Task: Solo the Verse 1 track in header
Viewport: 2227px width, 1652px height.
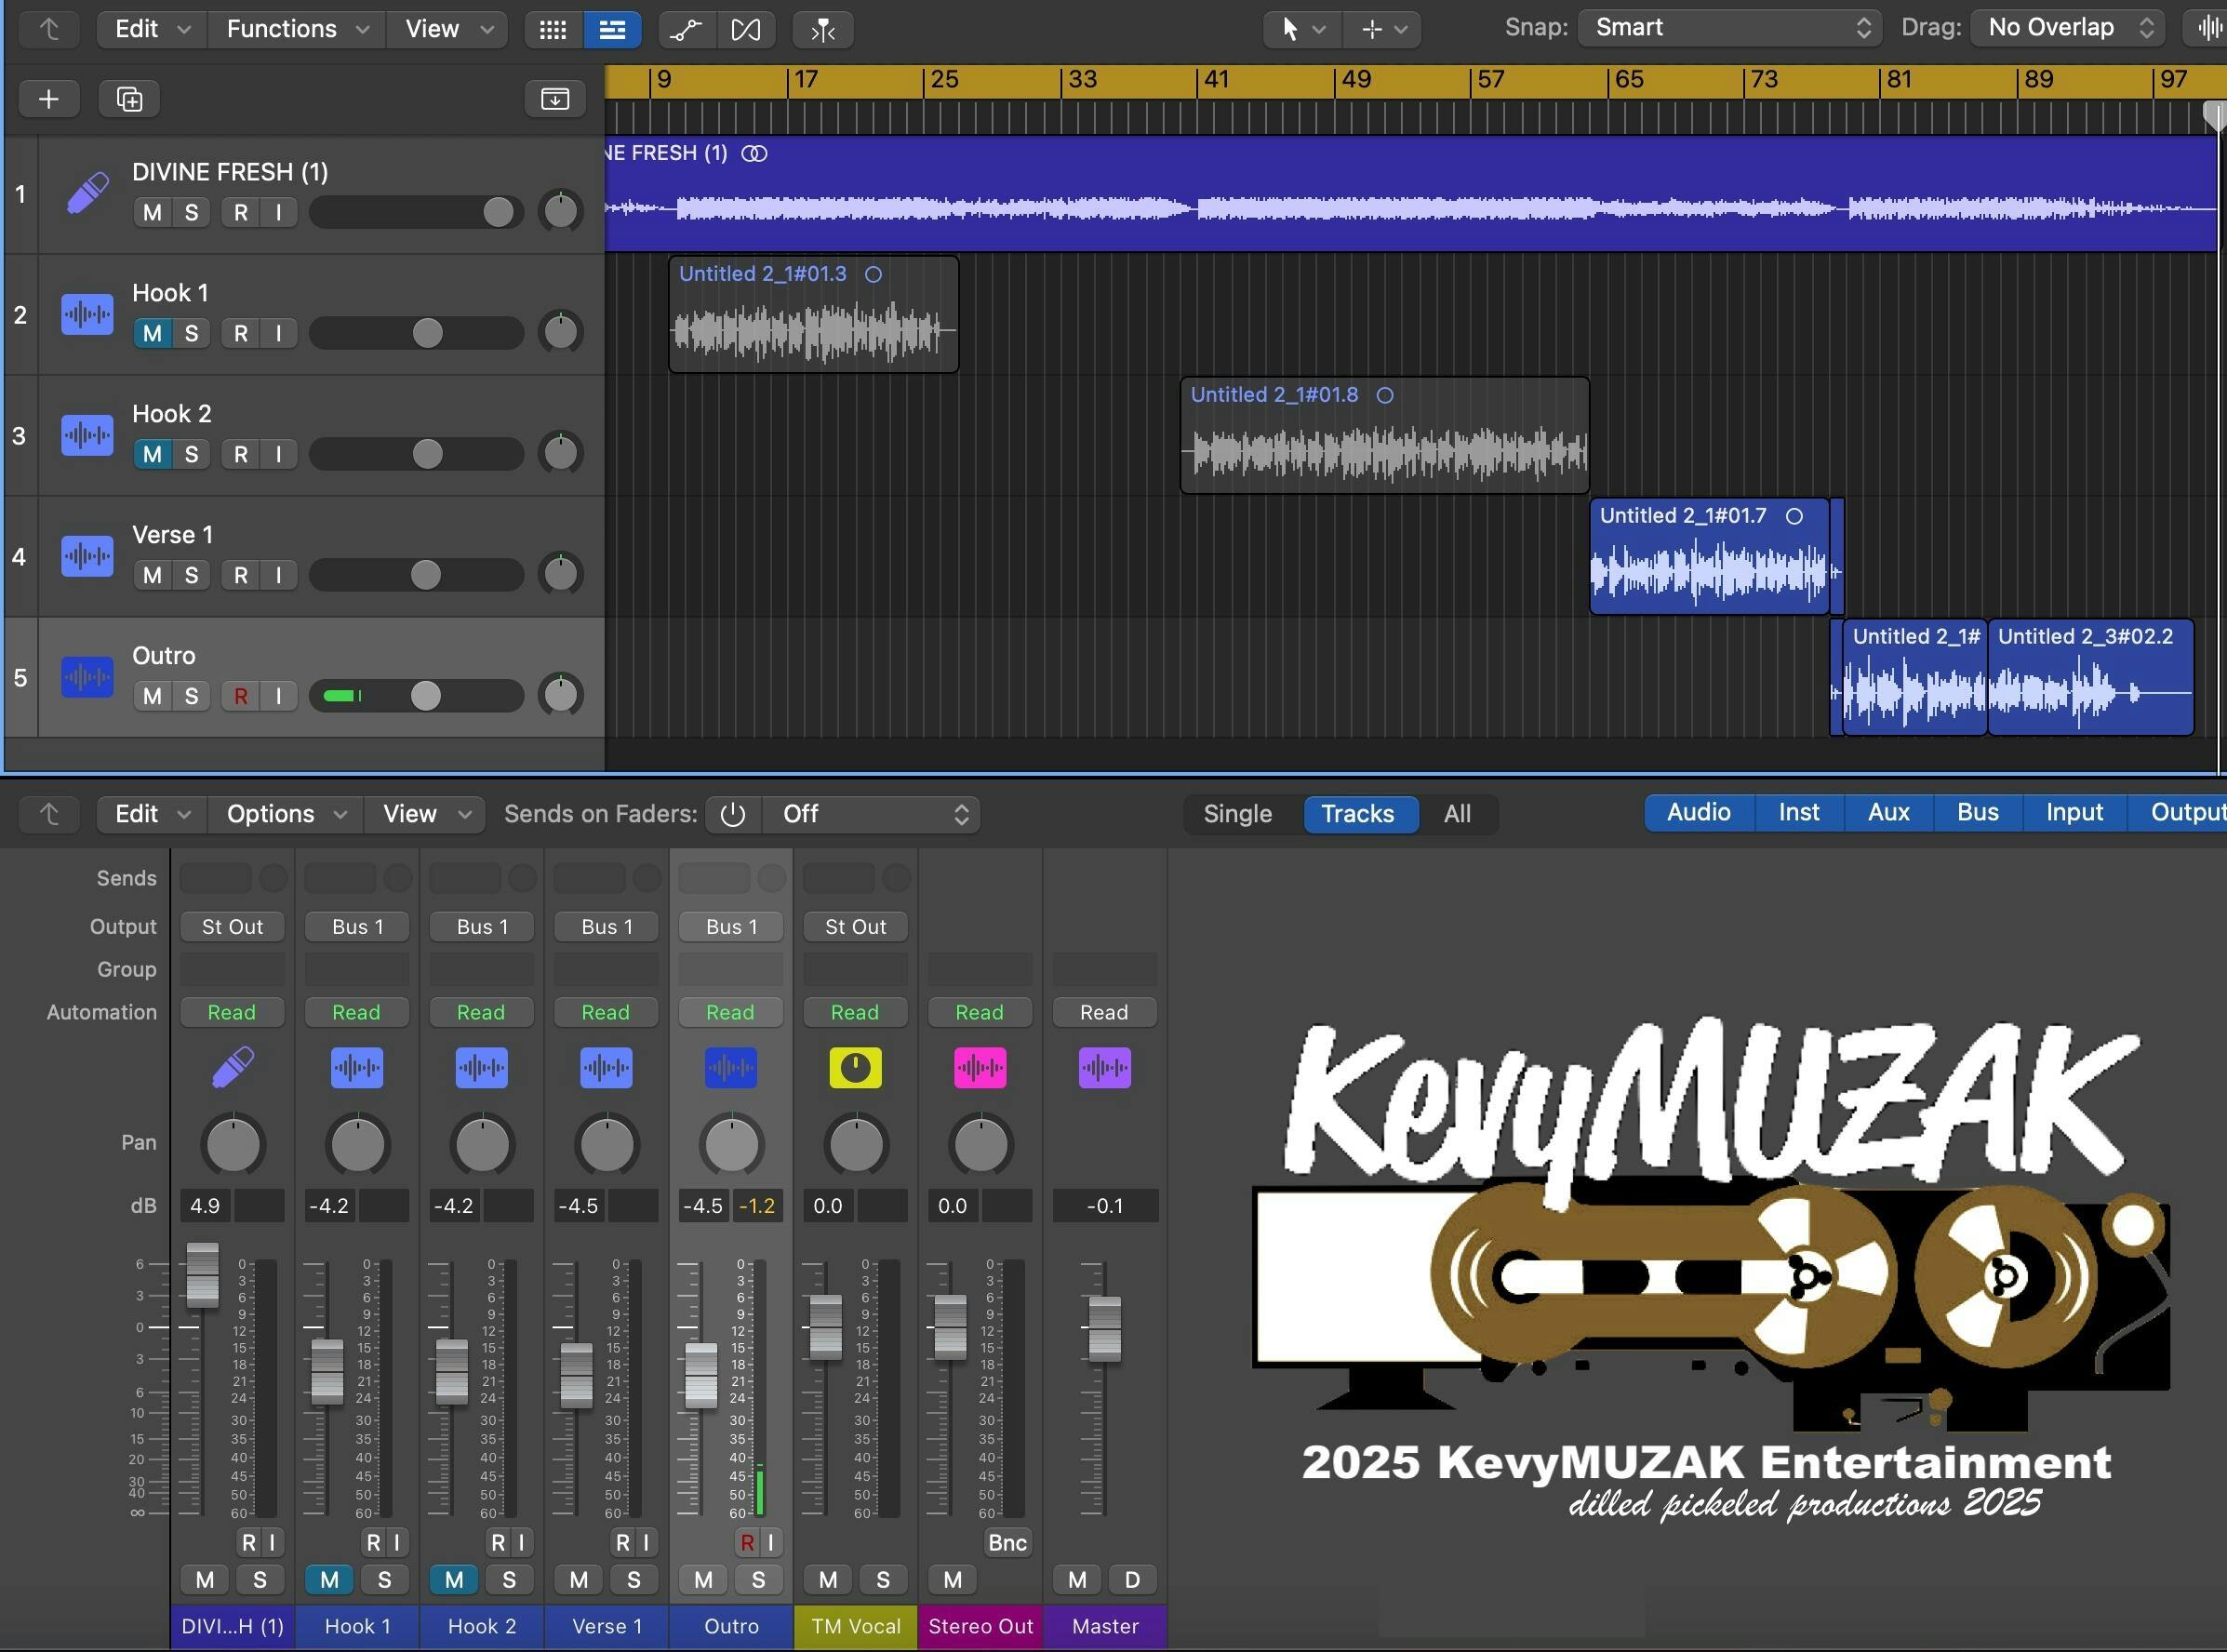Action: coord(191,575)
